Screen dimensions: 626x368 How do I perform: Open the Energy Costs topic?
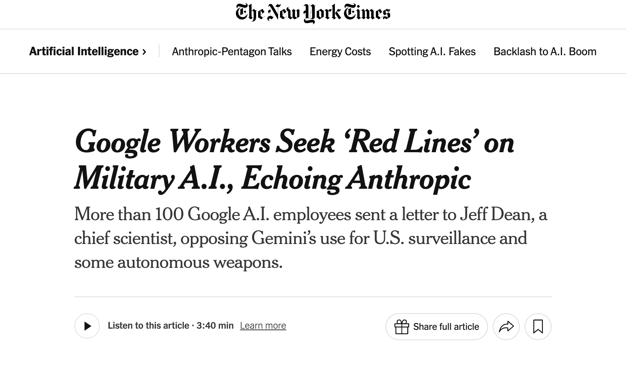340,52
